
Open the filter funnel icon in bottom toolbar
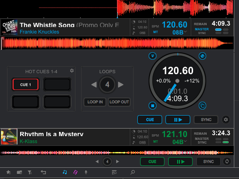pos(30,172)
